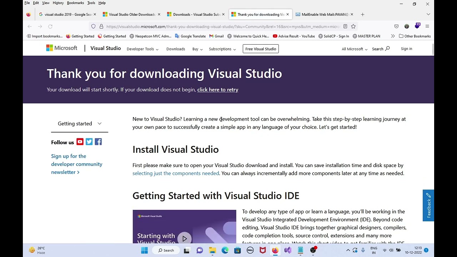457x257 pixels.
Task: Click the taskbar microphone icon
Action: [363, 250]
